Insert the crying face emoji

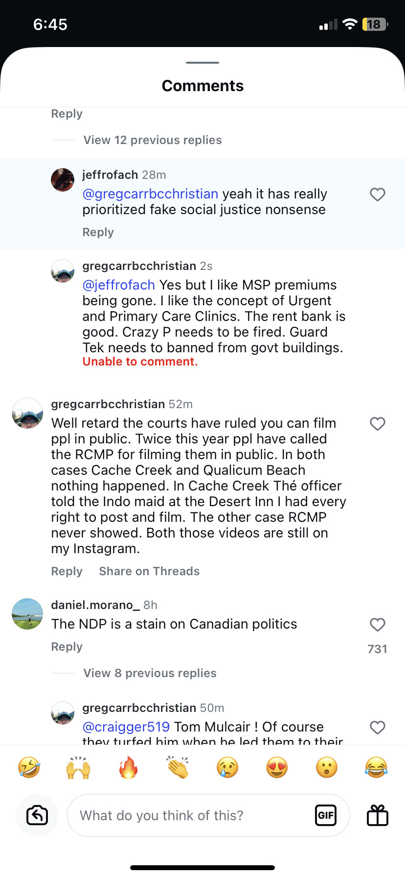[x=227, y=767]
